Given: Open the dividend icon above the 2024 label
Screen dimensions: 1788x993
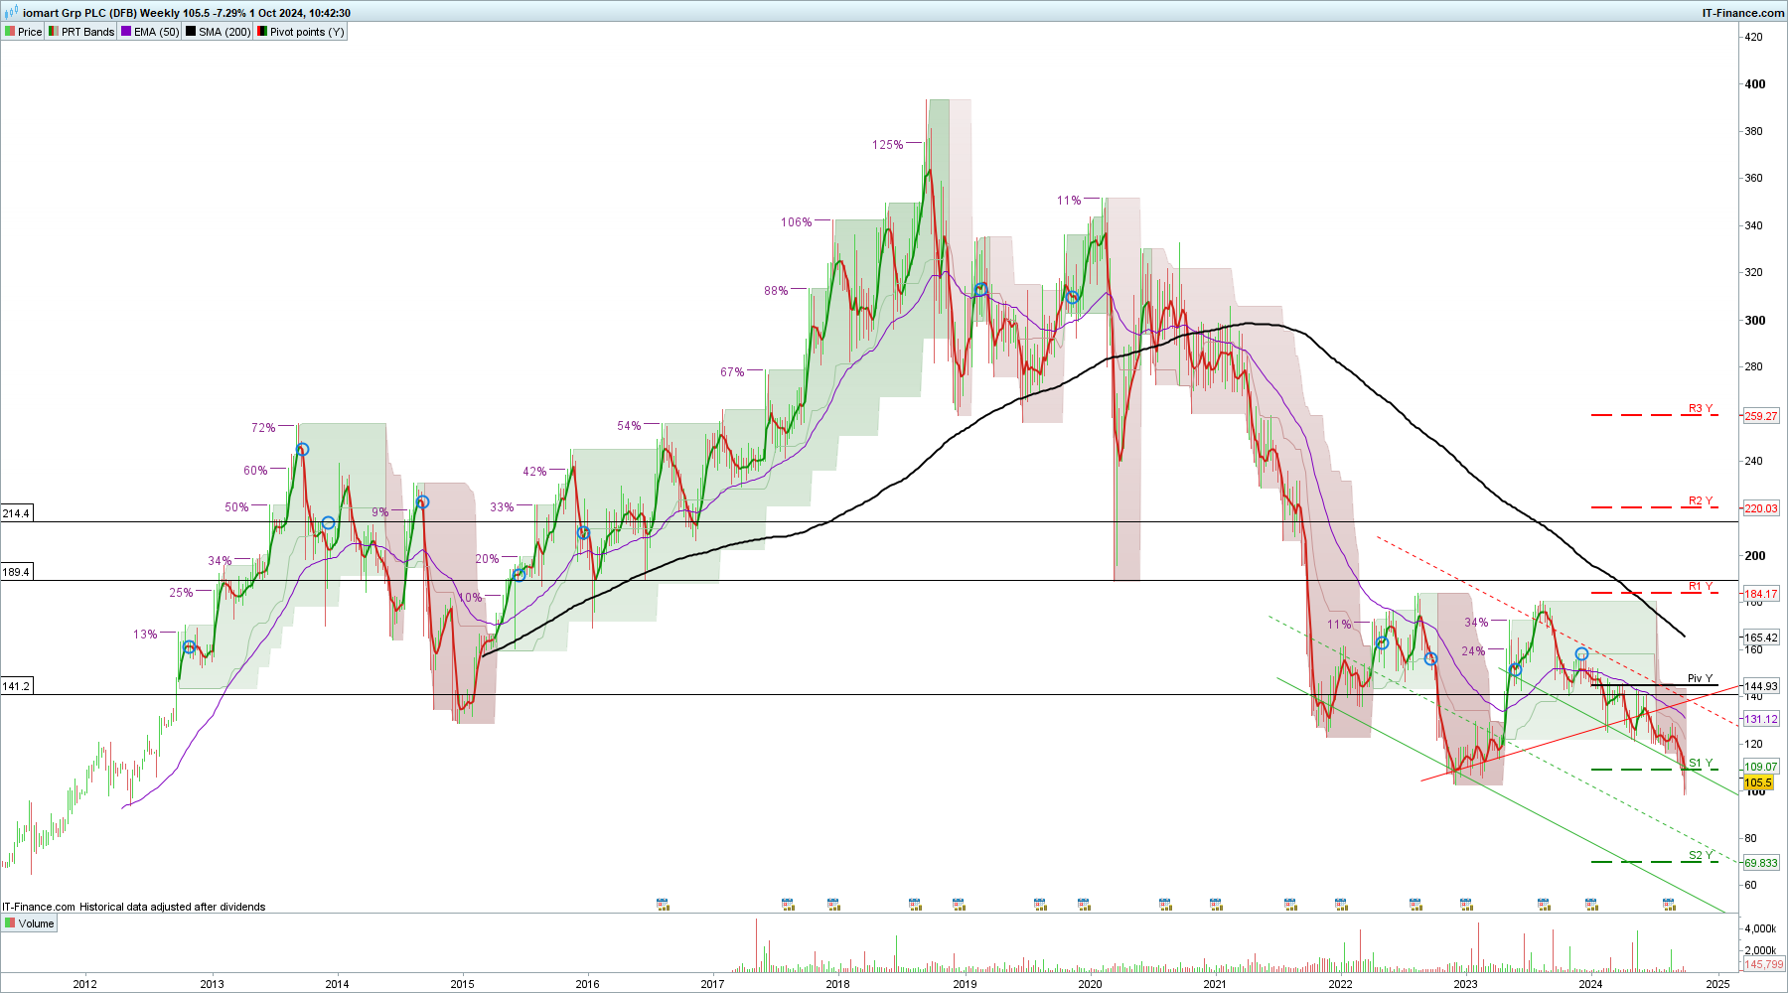Looking at the screenshot, I should pos(1591,905).
